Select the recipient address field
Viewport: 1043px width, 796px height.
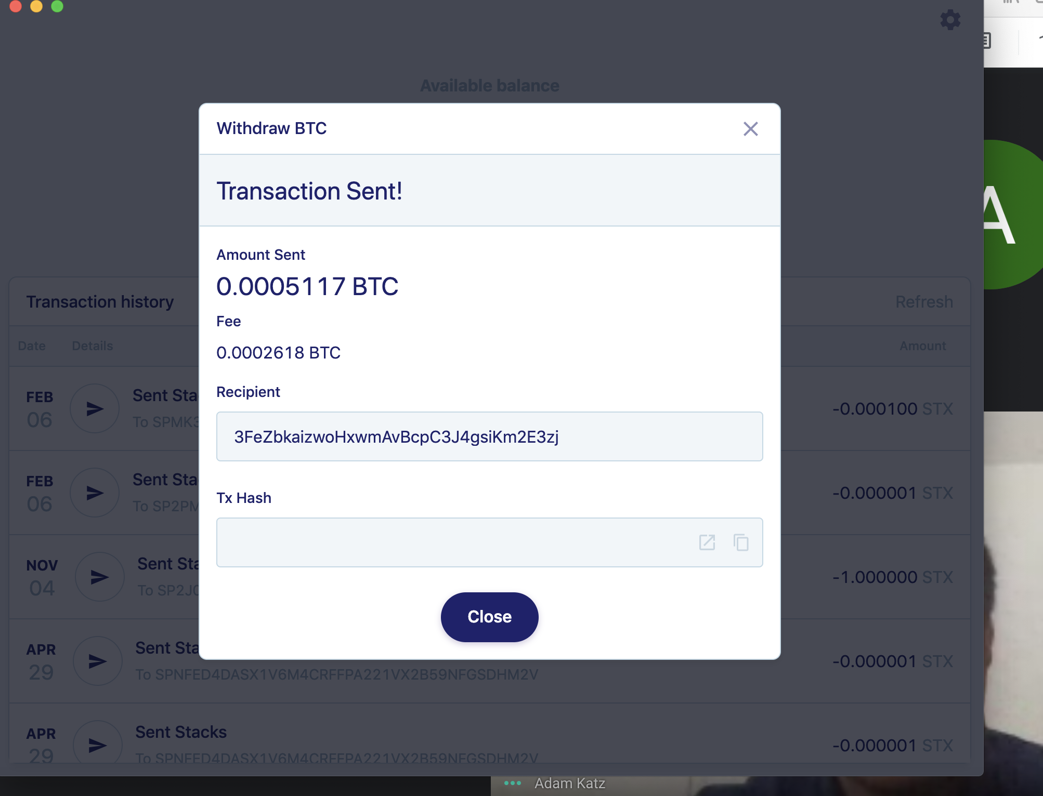click(x=489, y=436)
